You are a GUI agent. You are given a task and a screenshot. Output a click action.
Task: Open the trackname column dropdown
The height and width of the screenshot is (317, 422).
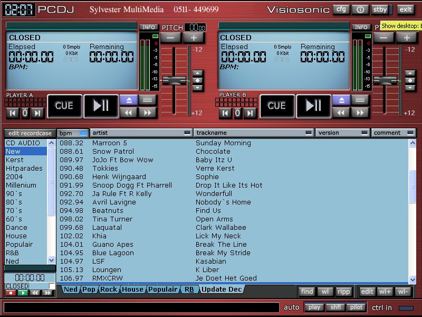pyautogui.click(x=309, y=133)
